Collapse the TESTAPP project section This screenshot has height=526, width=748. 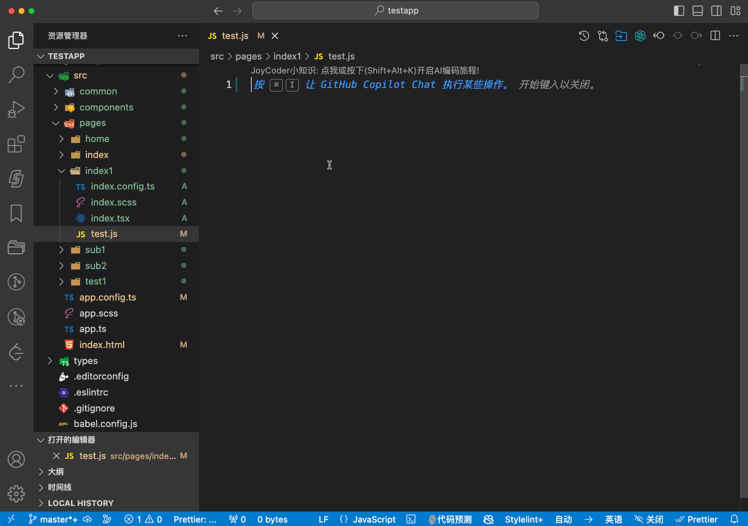coord(116,56)
